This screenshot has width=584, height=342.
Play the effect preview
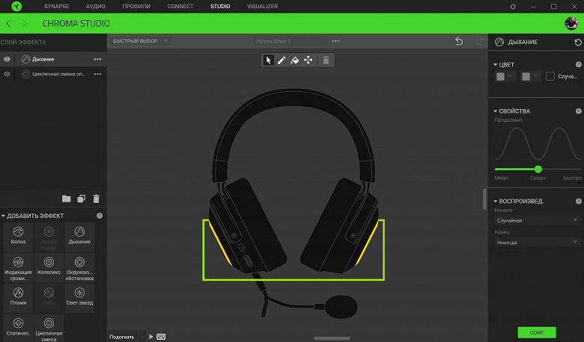(x=150, y=337)
